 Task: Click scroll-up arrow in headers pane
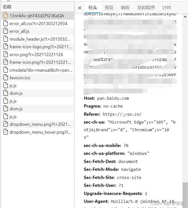pyautogui.click(x=185, y=17)
